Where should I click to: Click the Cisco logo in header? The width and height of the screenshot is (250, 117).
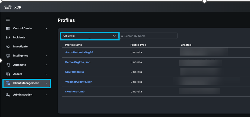(8, 7)
